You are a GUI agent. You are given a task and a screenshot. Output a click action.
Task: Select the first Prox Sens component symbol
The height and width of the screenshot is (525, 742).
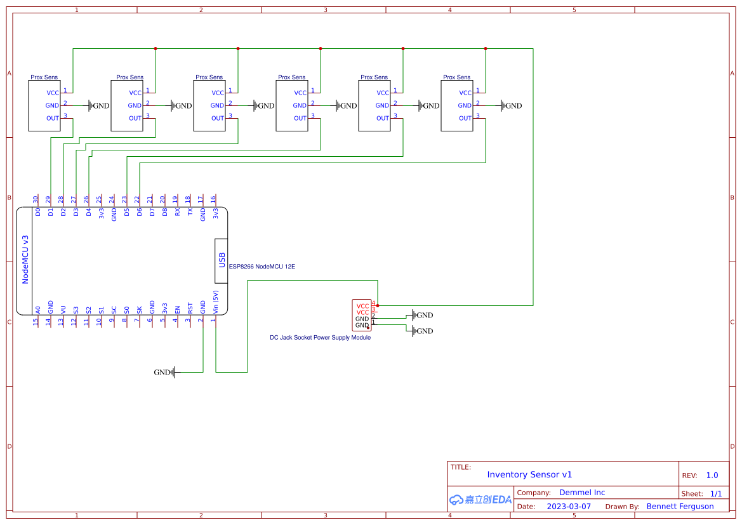pos(44,105)
